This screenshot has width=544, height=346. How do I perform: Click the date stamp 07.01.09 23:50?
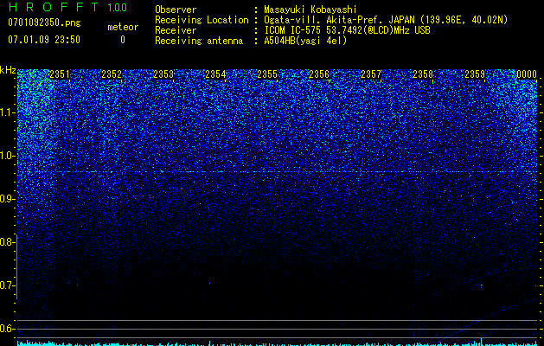coord(44,40)
